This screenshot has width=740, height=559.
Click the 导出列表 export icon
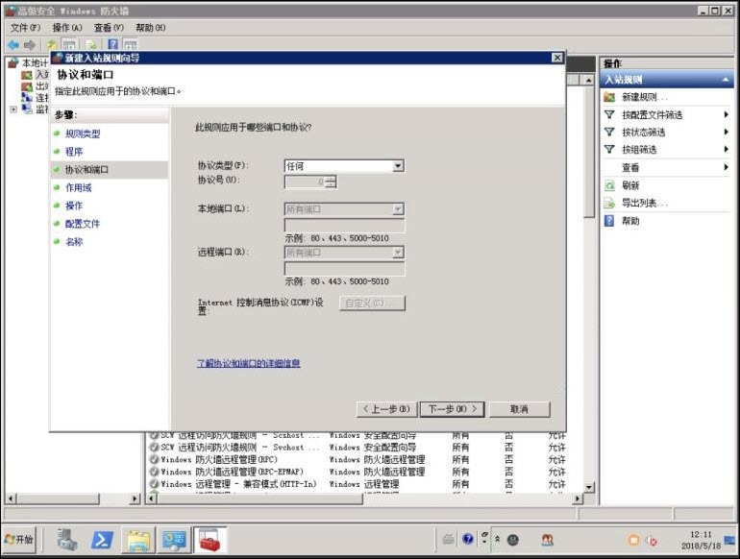point(609,203)
